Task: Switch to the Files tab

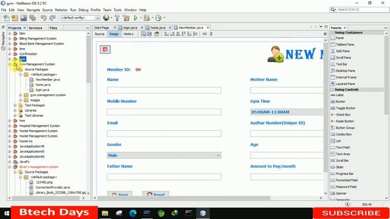Action: [x=53, y=28]
